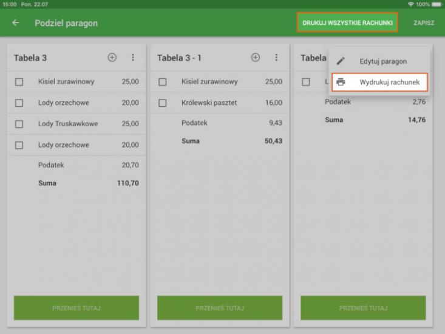Click Zapisz to save the split

[x=424, y=23]
